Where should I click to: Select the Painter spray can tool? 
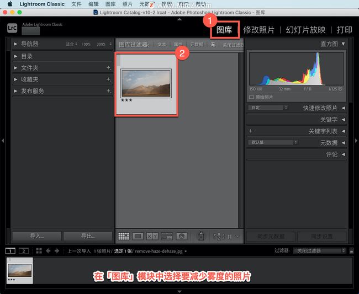pos(201,236)
